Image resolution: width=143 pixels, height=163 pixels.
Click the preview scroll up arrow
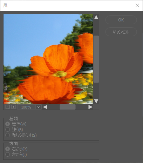(x=96, y=17)
